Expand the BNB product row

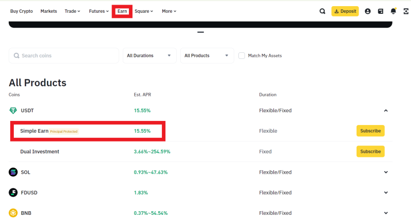click(386, 213)
